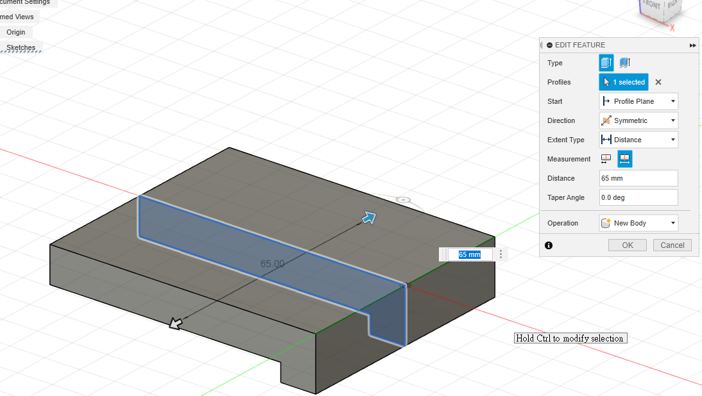Select Sketches in the browser tree
The height and width of the screenshot is (396, 702).
point(21,48)
